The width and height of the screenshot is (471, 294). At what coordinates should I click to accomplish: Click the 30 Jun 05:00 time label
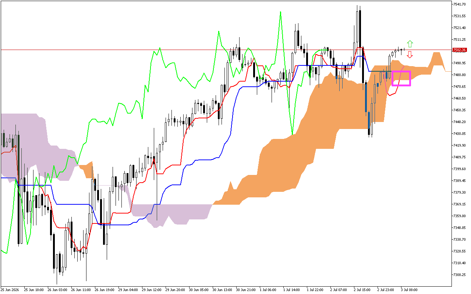click(x=199, y=290)
